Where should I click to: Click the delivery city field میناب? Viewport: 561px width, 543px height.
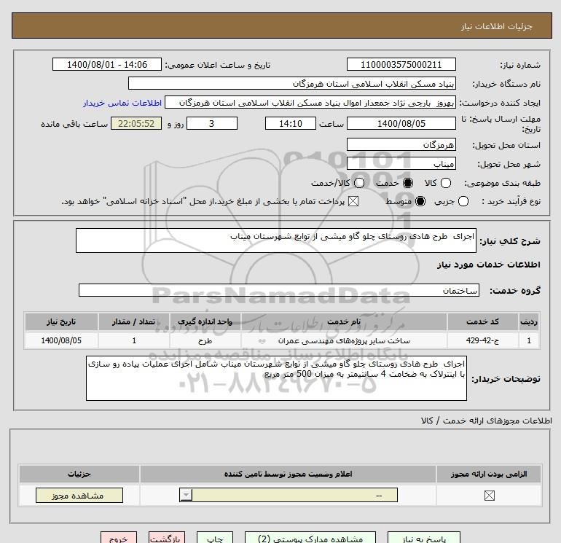[x=401, y=163]
